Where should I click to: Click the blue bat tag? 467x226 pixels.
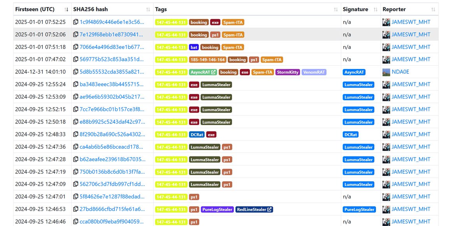tap(194, 47)
